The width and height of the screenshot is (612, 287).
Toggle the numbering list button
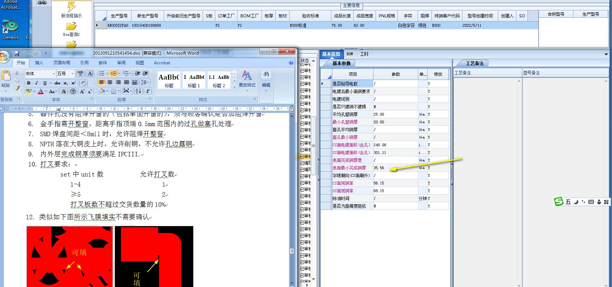pos(113,74)
